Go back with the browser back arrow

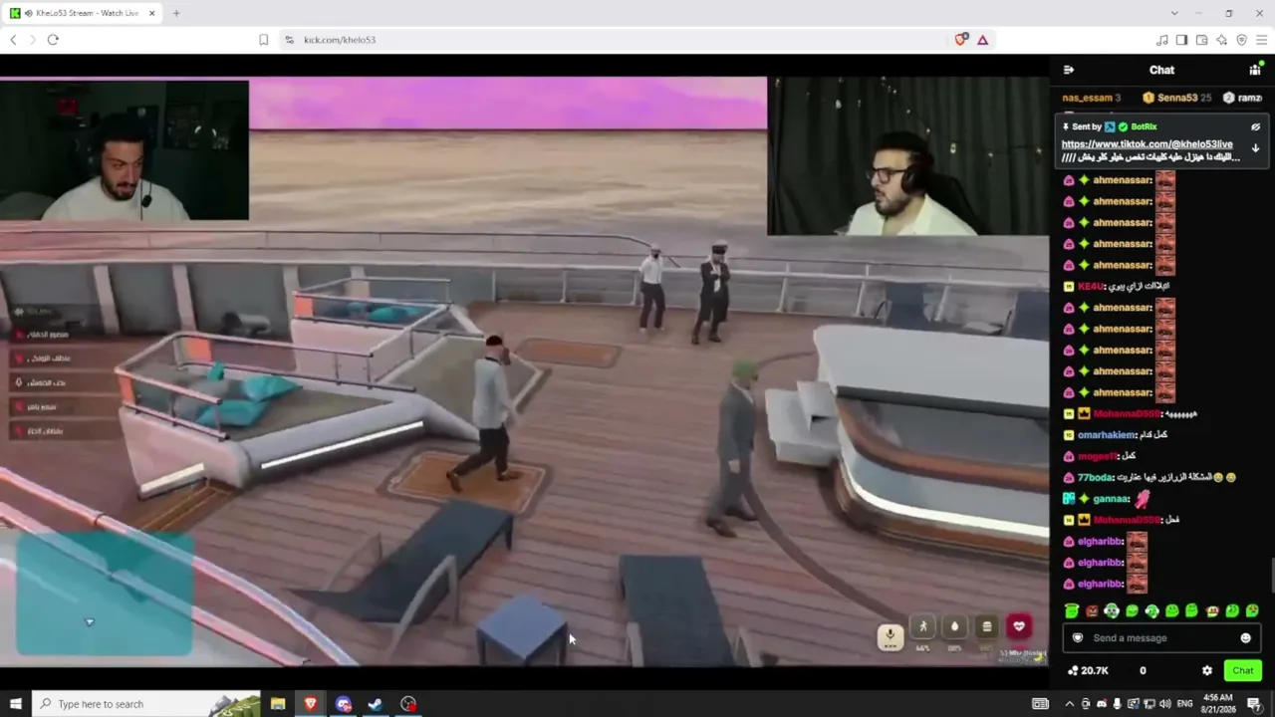pyautogui.click(x=13, y=40)
